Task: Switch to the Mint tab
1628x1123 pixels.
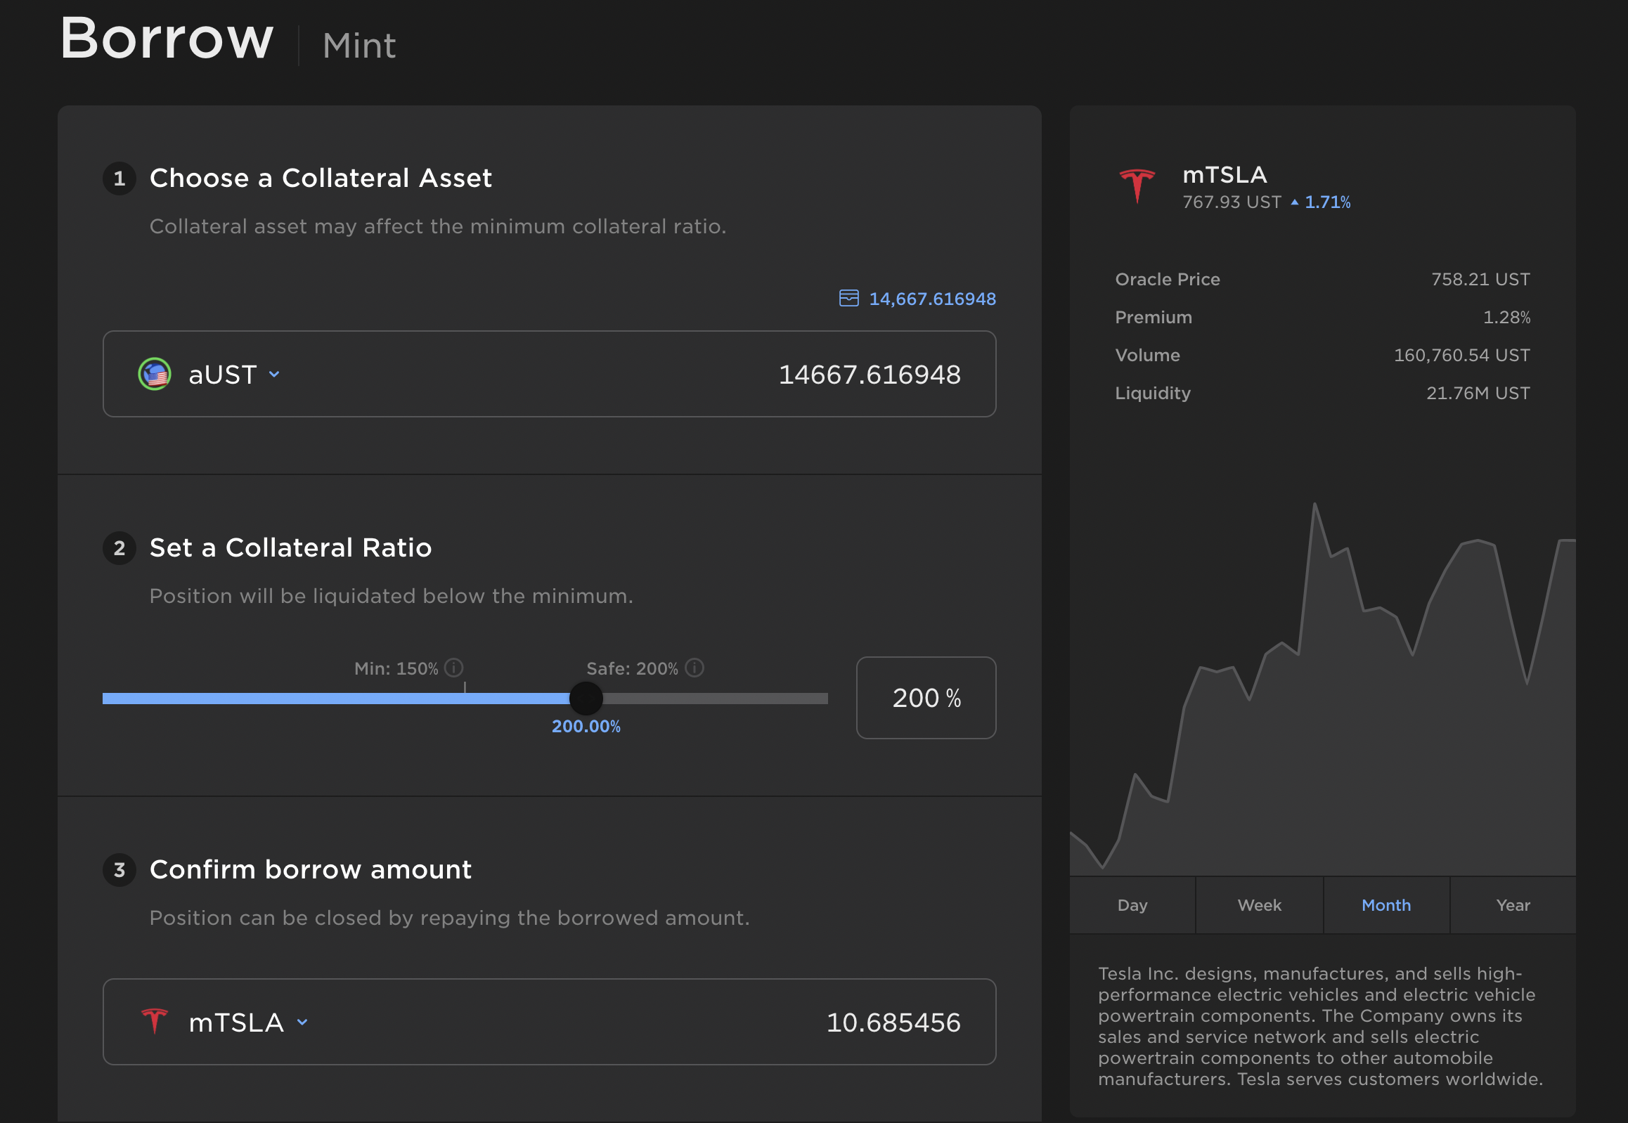Action: tap(359, 46)
